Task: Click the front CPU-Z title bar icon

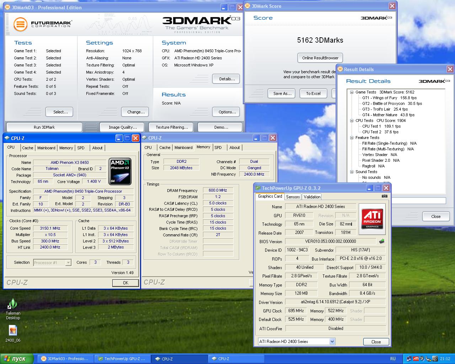Action: 7,138
